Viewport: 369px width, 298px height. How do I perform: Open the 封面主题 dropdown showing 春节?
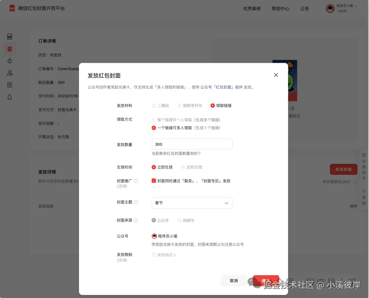(x=192, y=203)
